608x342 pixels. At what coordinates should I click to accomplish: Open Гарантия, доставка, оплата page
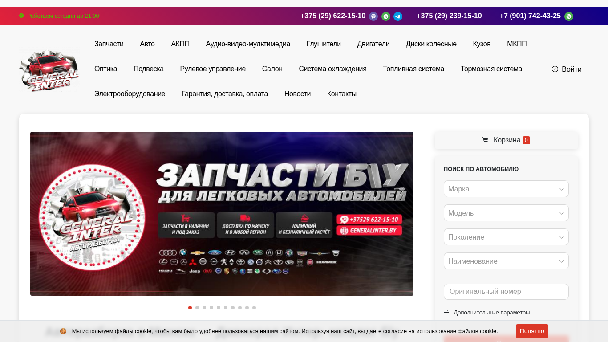[225, 94]
